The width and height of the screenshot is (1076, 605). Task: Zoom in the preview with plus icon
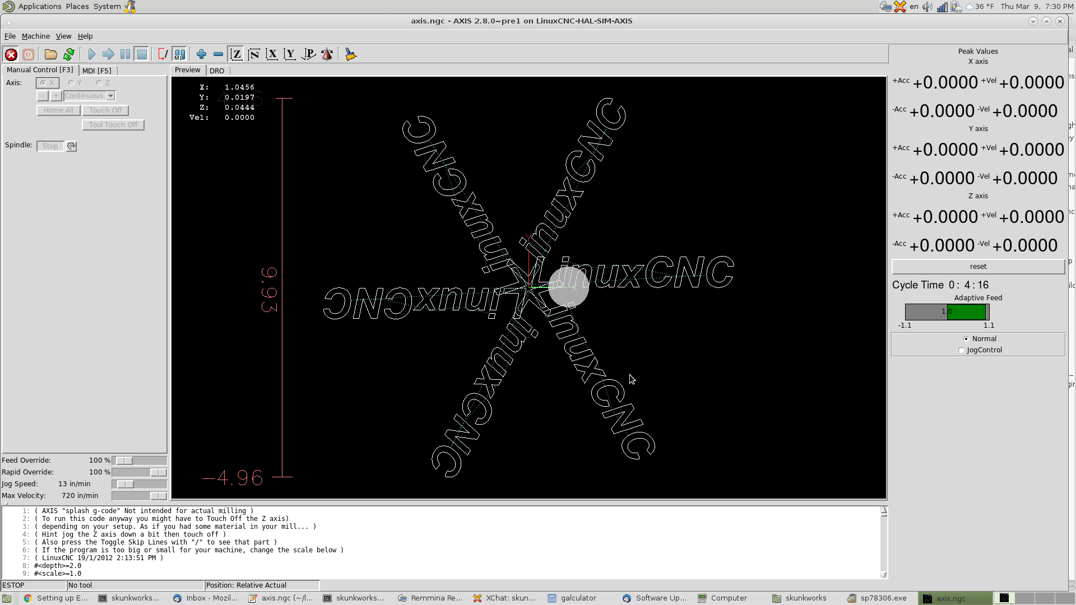point(201,54)
